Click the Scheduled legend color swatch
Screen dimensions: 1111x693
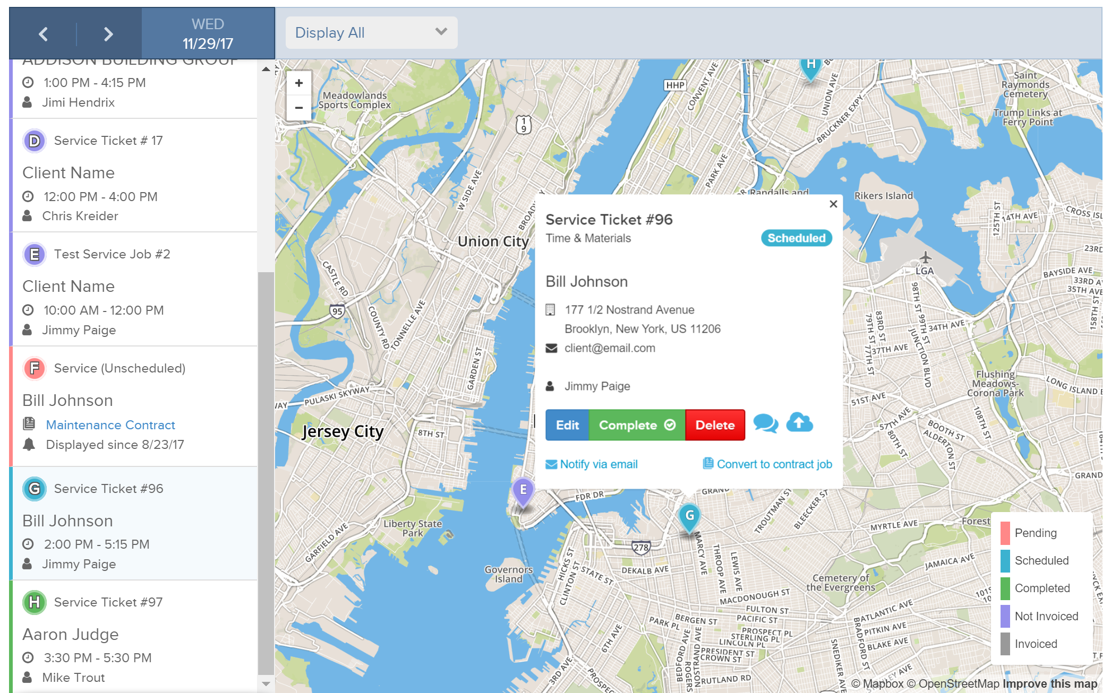pos(1005,561)
